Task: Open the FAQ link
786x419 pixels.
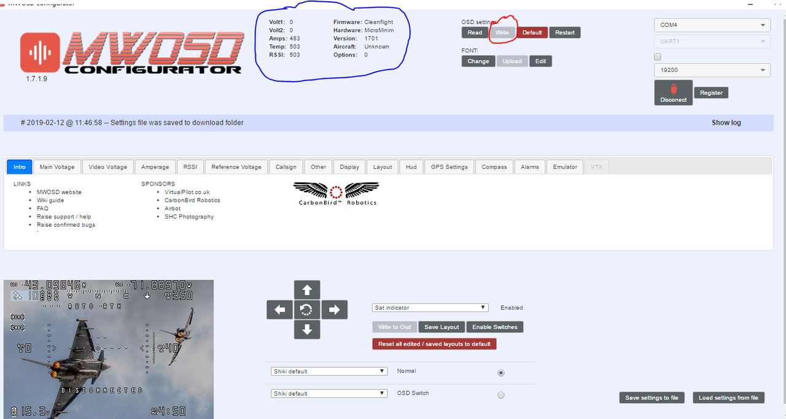Action: pyautogui.click(x=42, y=208)
